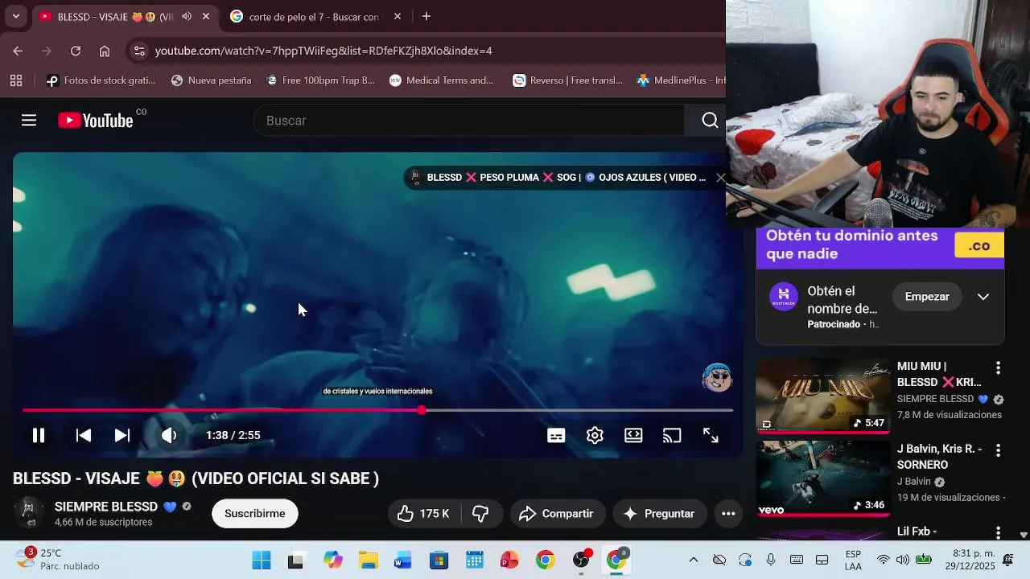Image resolution: width=1030 pixels, height=579 pixels.
Task: Open Nueva pestaña bookmark
Action: [x=211, y=80]
